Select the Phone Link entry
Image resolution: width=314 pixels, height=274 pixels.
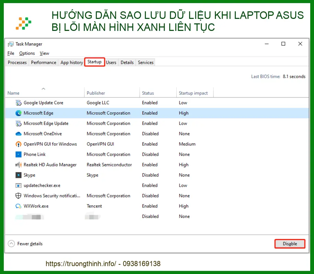35,155
